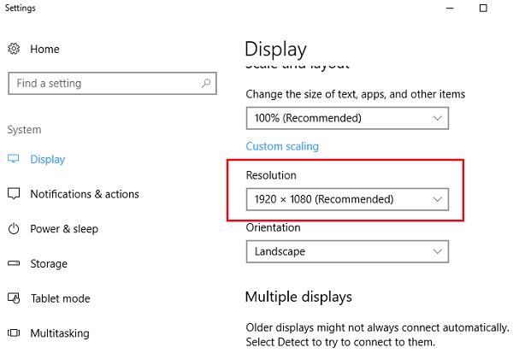Open Storage settings page
The image size is (513, 353).
tap(50, 264)
